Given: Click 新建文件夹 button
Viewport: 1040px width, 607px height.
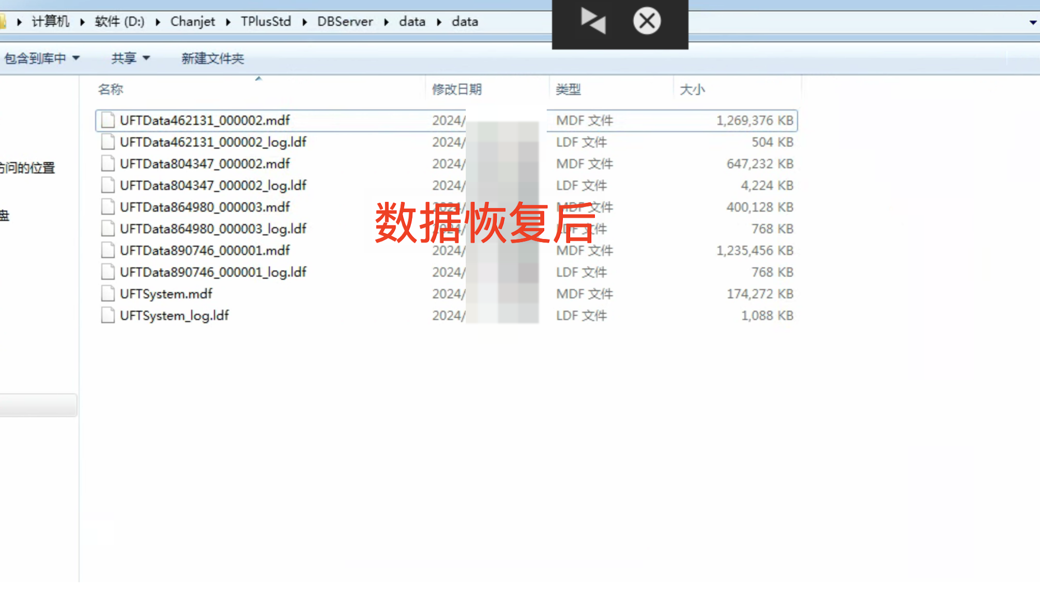Looking at the screenshot, I should [x=212, y=58].
